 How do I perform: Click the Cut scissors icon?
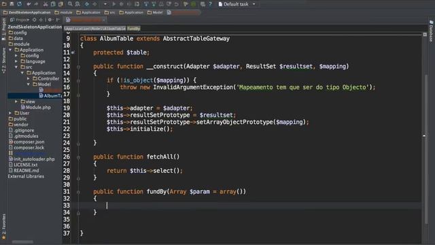[46, 4]
